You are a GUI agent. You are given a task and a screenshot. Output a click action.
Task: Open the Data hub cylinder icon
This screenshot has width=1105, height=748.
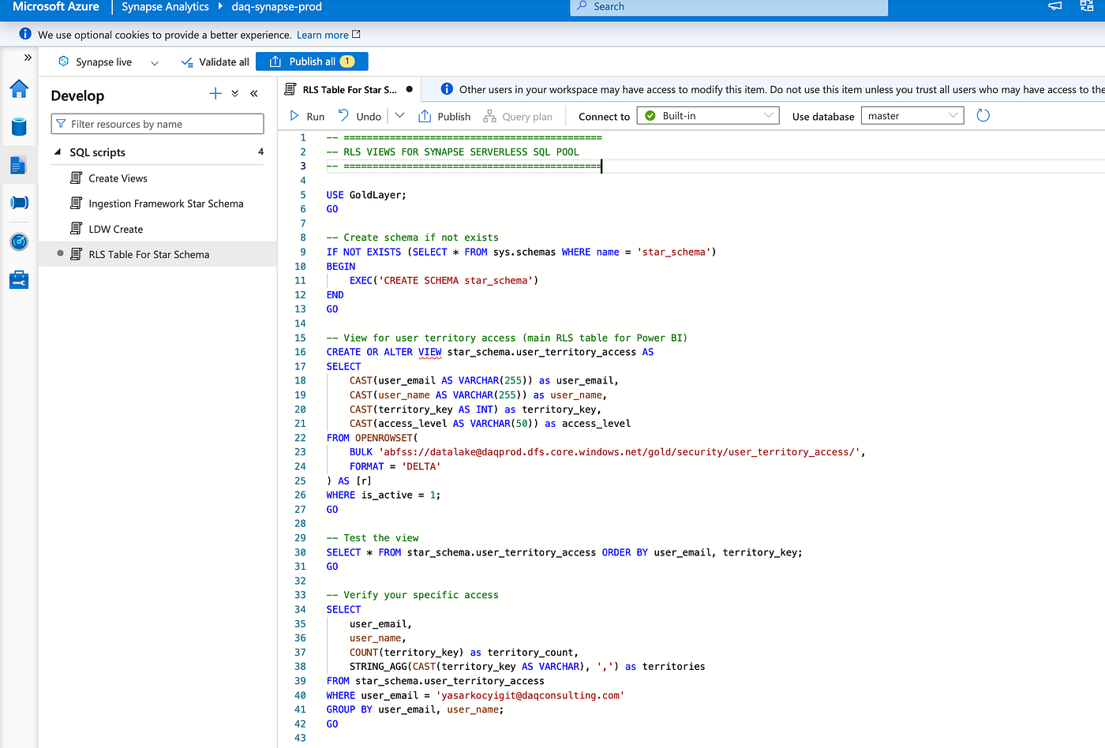(x=19, y=126)
